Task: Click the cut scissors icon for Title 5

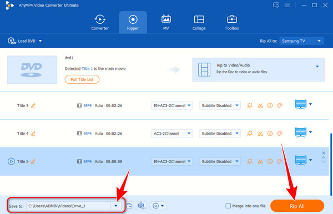Action: pos(260,162)
